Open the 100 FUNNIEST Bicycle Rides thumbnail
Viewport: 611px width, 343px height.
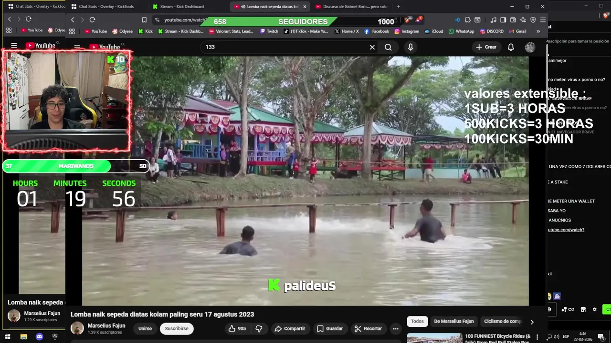pyautogui.click(x=434, y=338)
